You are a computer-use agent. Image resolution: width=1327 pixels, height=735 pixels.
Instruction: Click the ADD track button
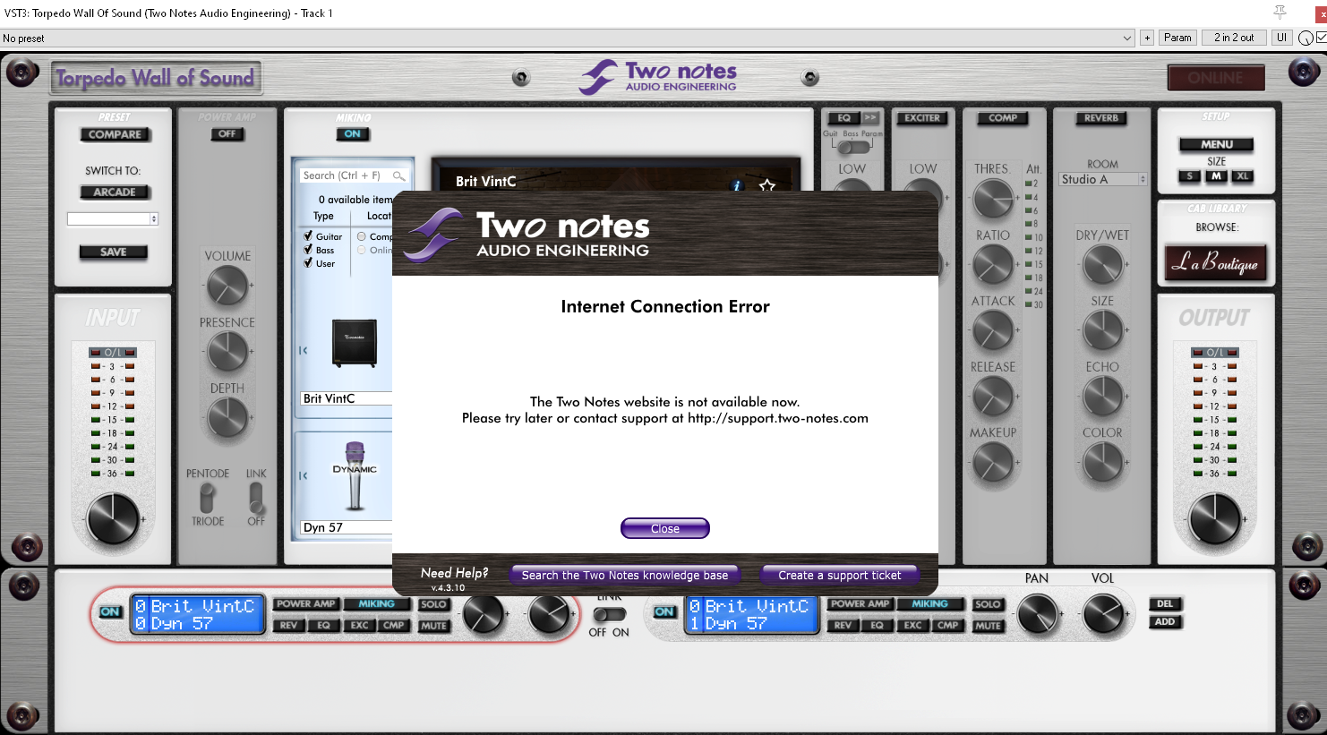(1165, 621)
